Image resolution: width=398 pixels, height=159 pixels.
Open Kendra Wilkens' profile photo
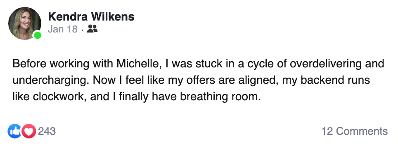(x=25, y=23)
